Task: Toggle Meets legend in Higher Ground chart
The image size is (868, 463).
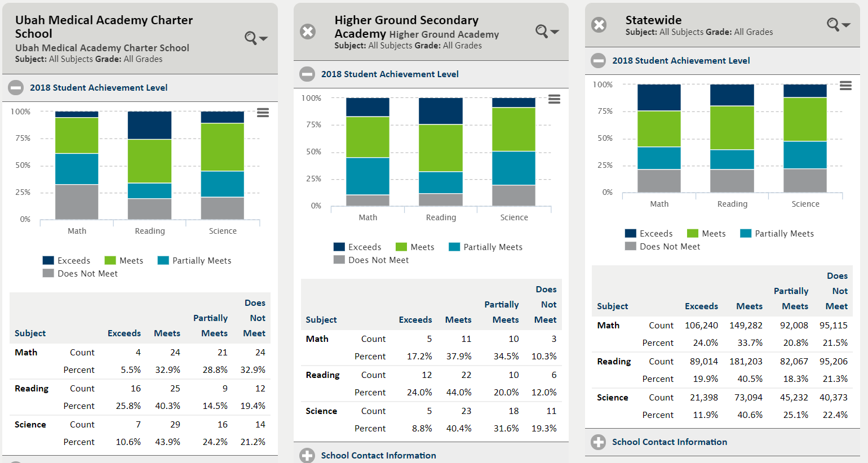Action: 415,247
